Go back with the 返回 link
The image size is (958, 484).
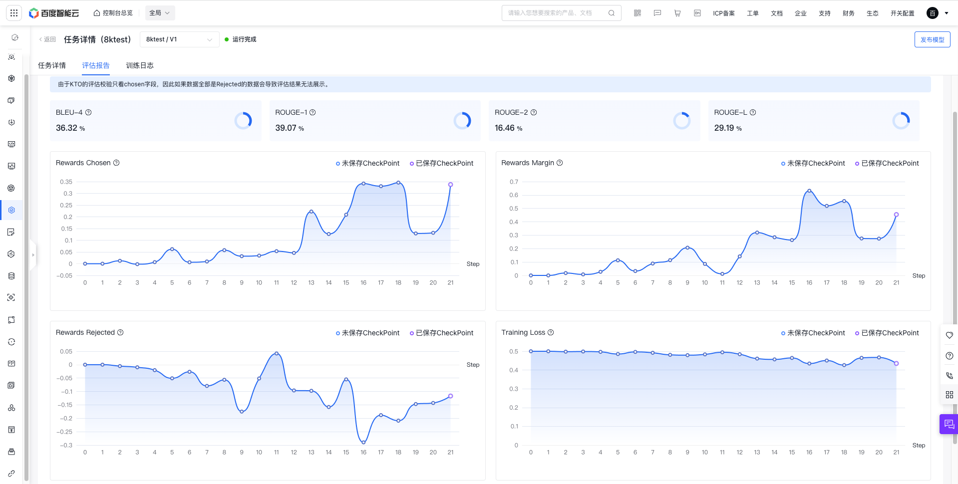click(x=47, y=39)
